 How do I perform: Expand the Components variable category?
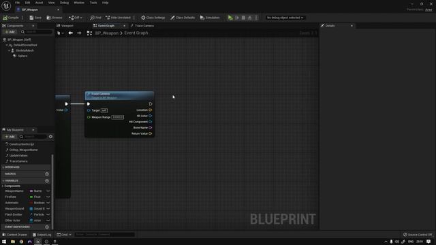point(3,186)
